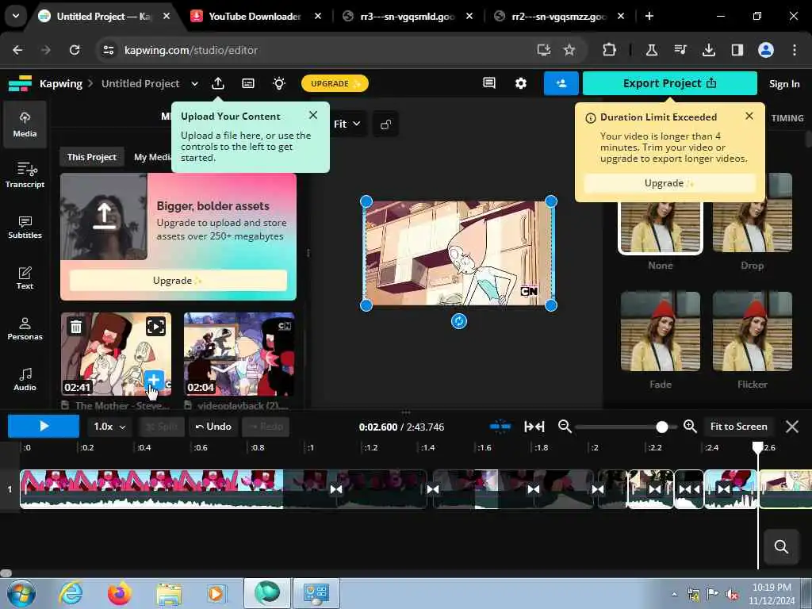Open the Media sidebar panel
Viewport: 812px width, 609px height.
[x=25, y=124]
